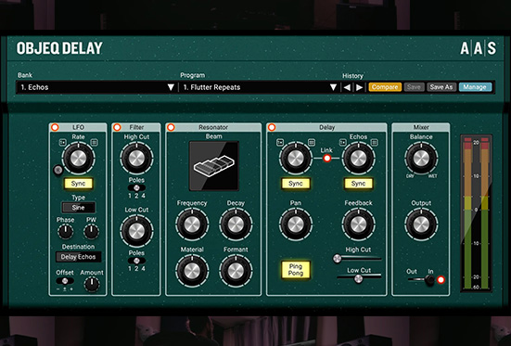Click the Delay High Cut slider handle
Screen dimensions: 511x346
click(338, 259)
